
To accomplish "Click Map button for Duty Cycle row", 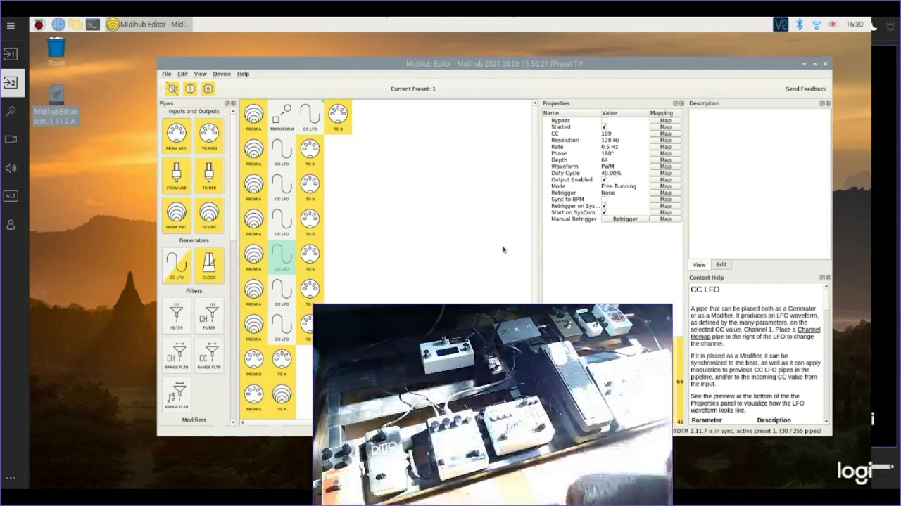I will tap(665, 173).
